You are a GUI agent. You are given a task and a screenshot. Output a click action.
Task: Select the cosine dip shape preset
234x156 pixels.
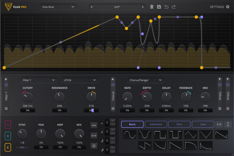[x=145, y=134]
